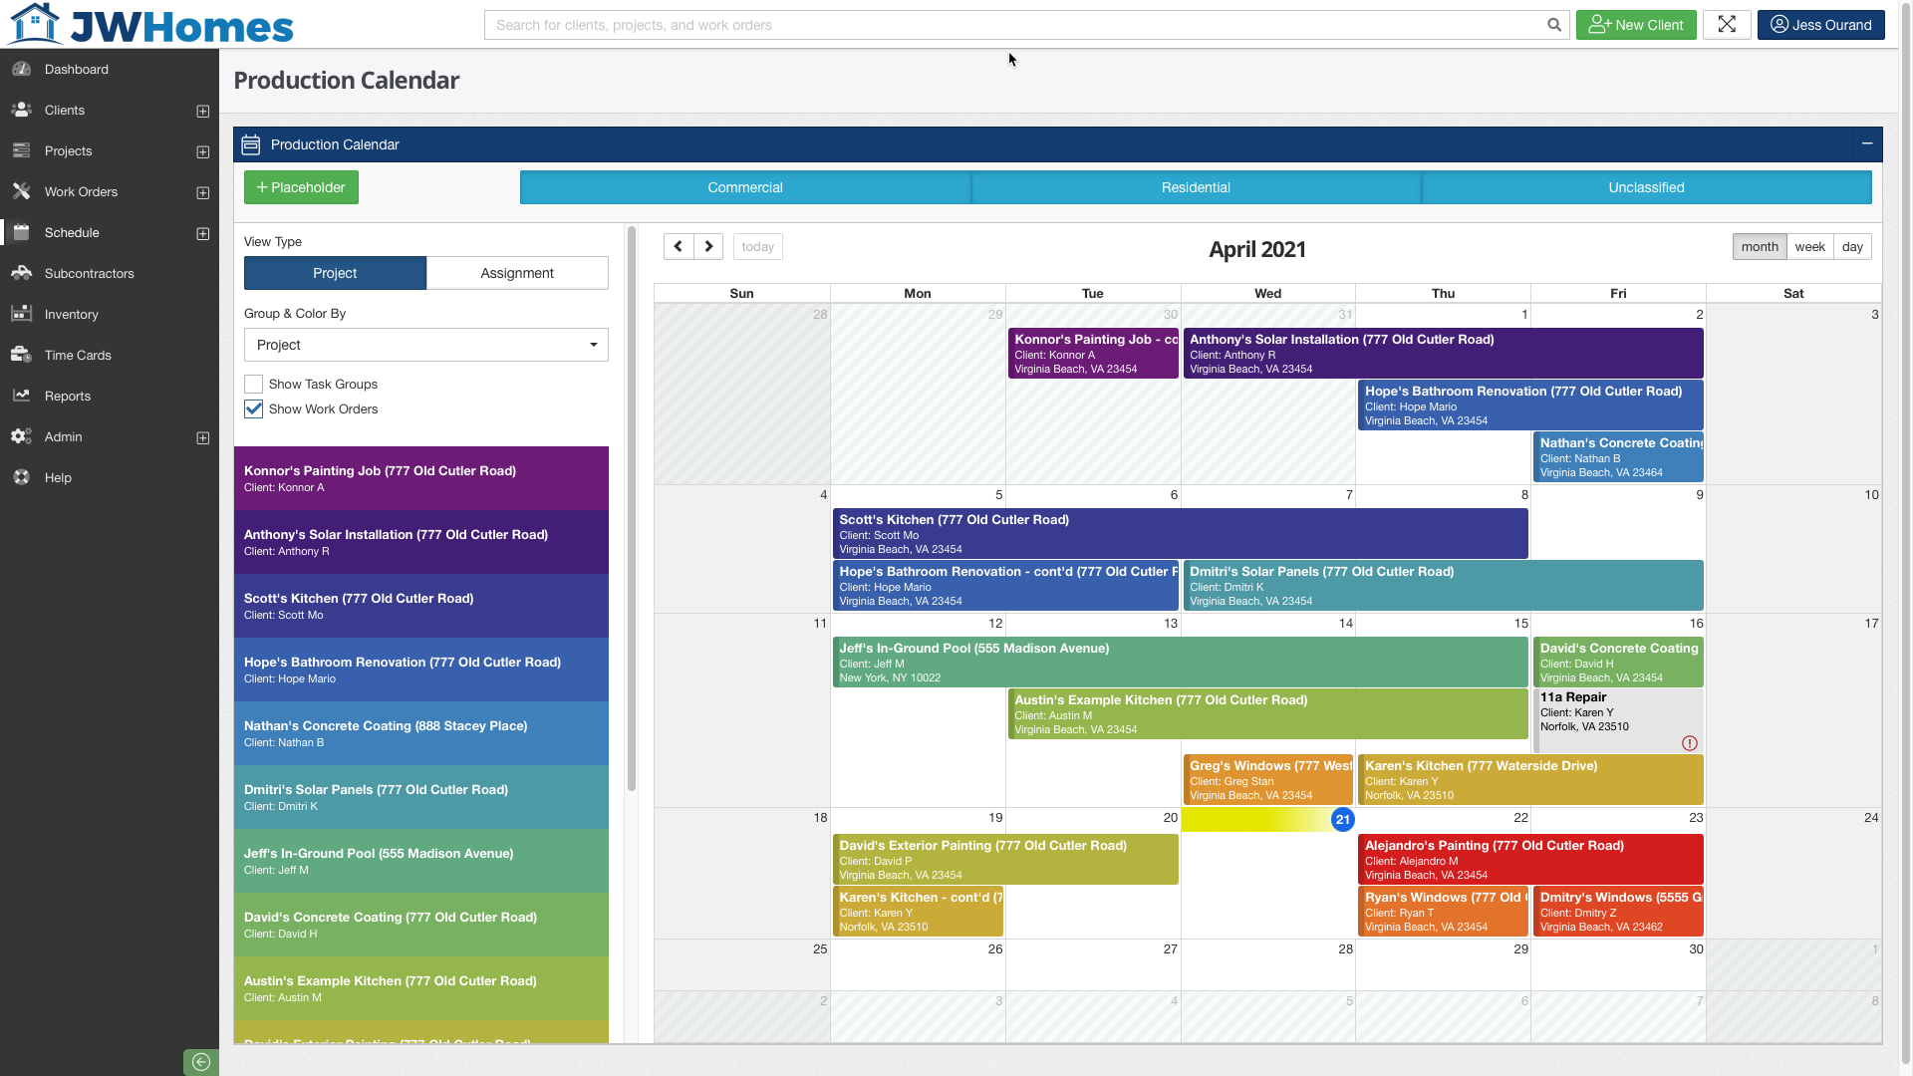Click the green Placeholder button
The width and height of the screenshot is (1913, 1076).
pos(301,187)
